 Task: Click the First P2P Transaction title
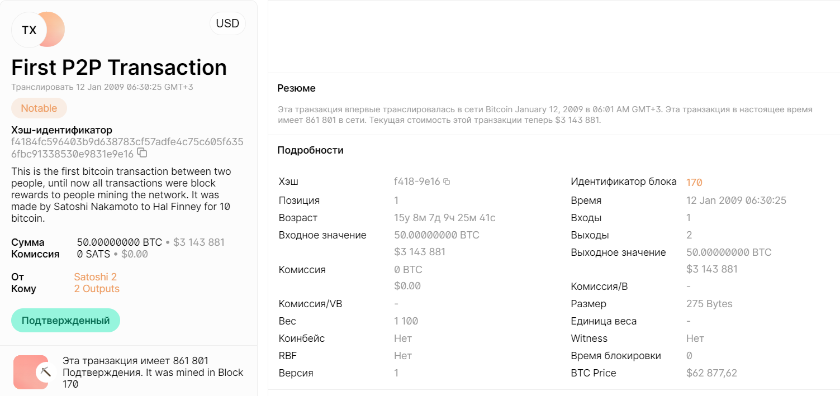click(x=119, y=67)
